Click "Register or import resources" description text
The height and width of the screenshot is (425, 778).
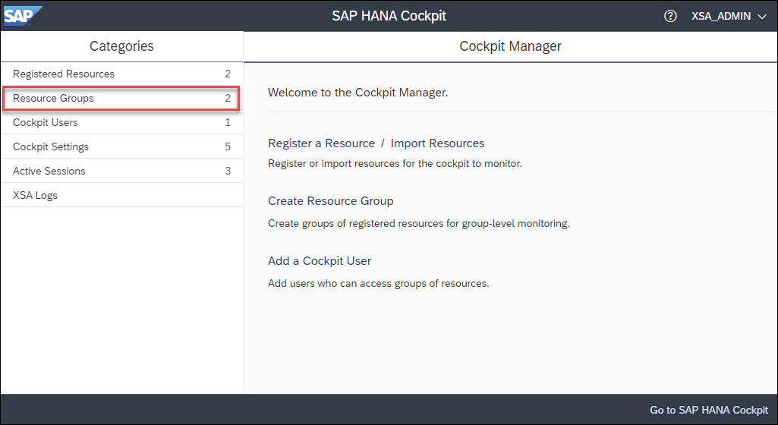pos(395,164)
